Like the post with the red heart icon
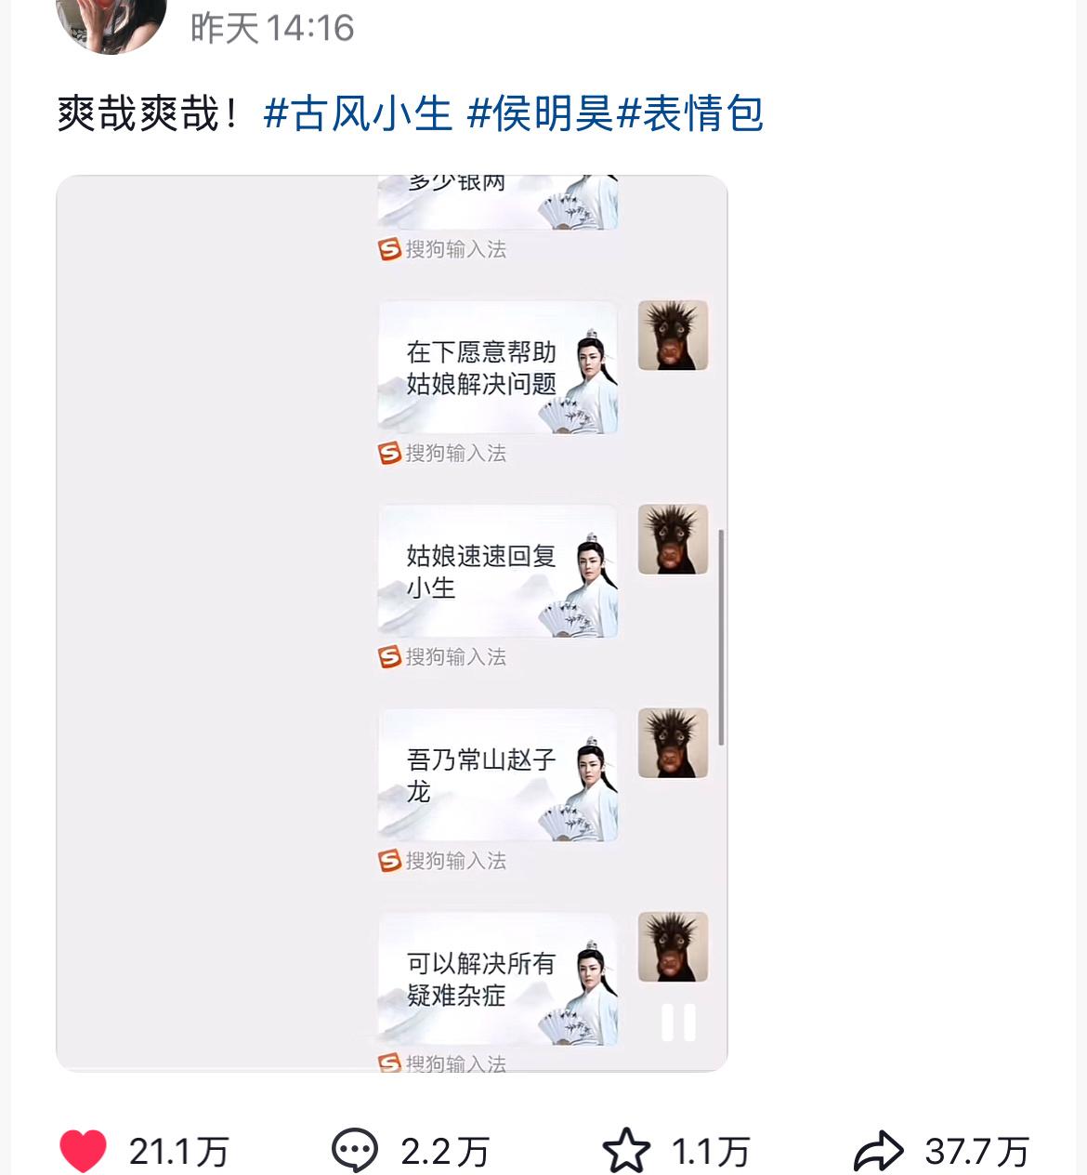 click(83, 1151)
